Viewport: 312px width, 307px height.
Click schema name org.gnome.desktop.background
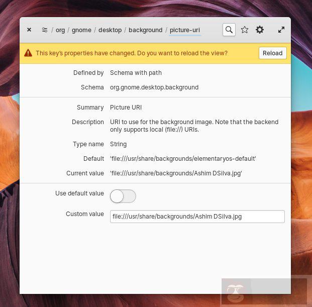pyautogui.click(x=154, y=87)
